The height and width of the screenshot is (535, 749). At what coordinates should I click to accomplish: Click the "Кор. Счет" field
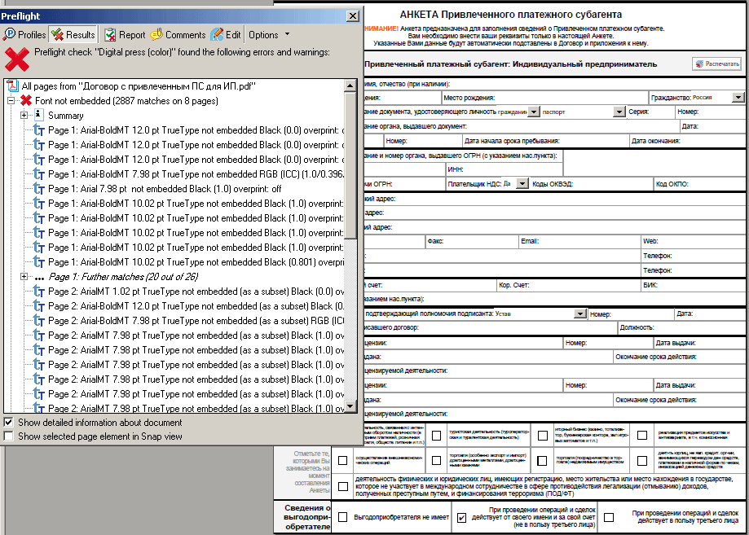click(x=568, y=285)
